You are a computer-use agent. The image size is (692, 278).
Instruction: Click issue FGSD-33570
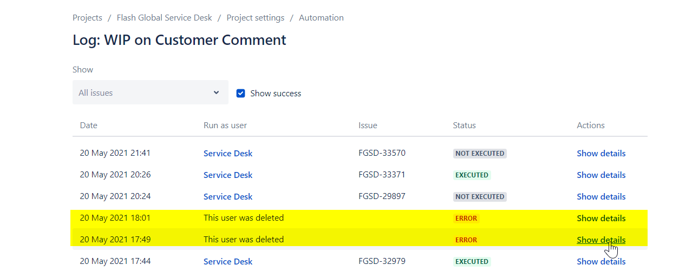pos(382,153)
